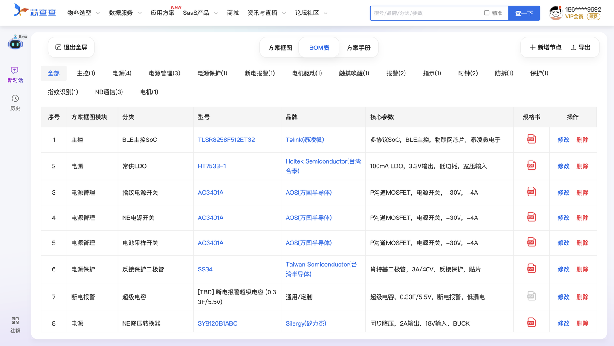614x346 pixels.
Task: Switch to the 方案手册 tab
Action: click(x=358, y=48)
